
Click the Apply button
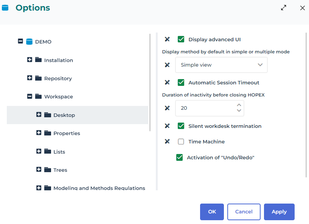[279, 212]
